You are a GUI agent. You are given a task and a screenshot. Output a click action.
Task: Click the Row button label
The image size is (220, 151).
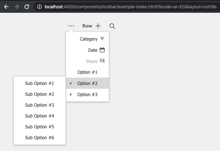pyautogui.click(x=87, y=26)
